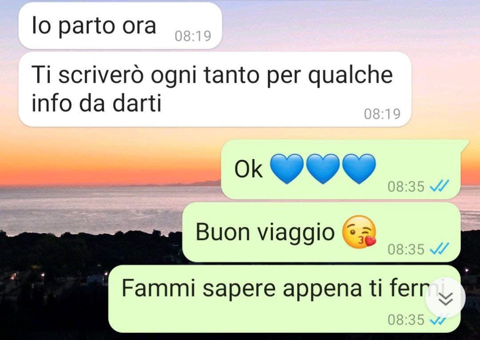
Task: Tap the third blue heart emoji
Action: click(x=359, y=168)
